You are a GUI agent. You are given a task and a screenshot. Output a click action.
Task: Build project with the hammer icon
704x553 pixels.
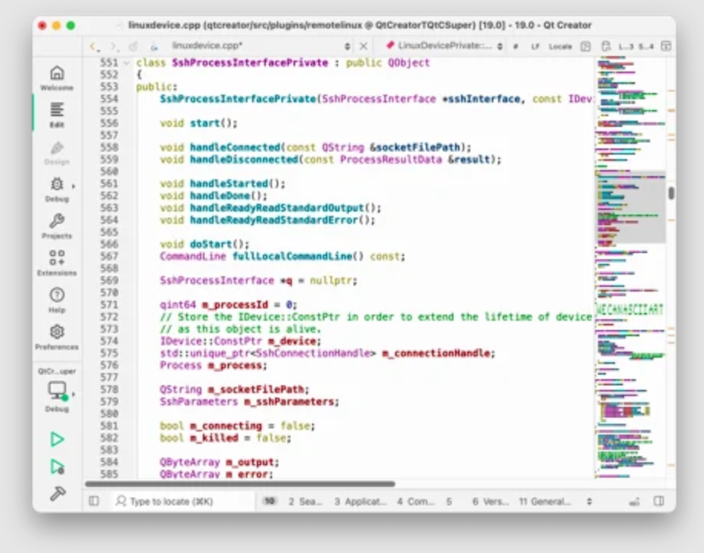[x=57, y=494]
